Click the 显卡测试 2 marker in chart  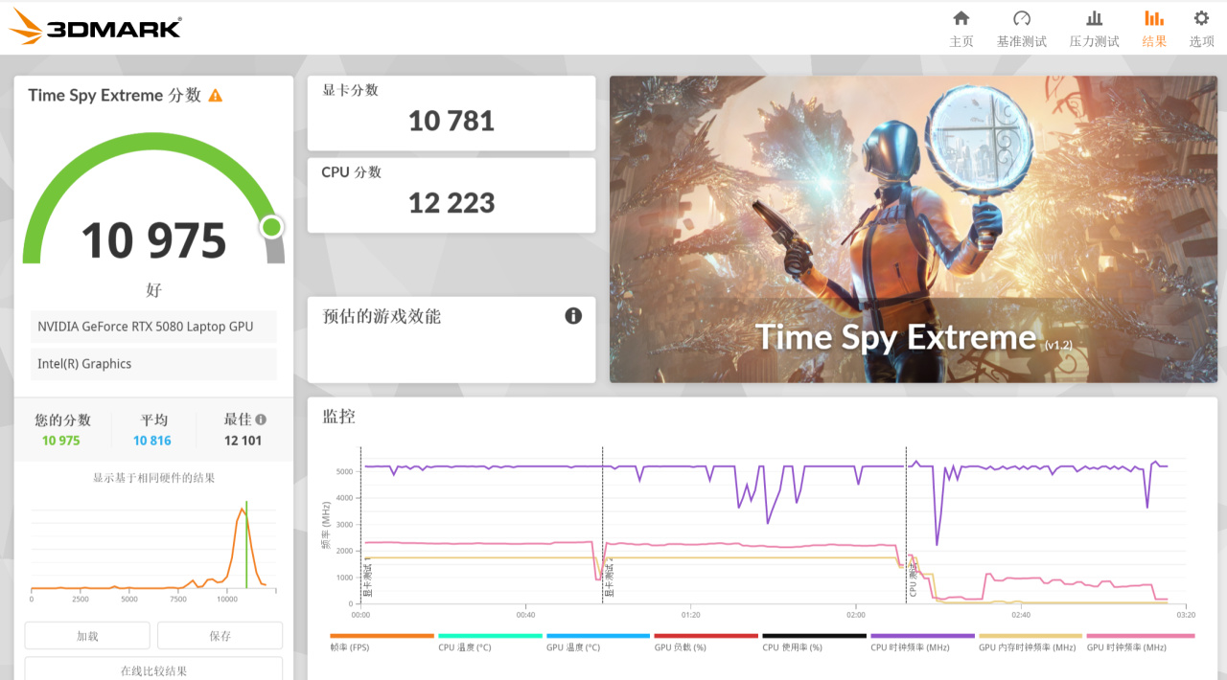[x=609, y=578]
